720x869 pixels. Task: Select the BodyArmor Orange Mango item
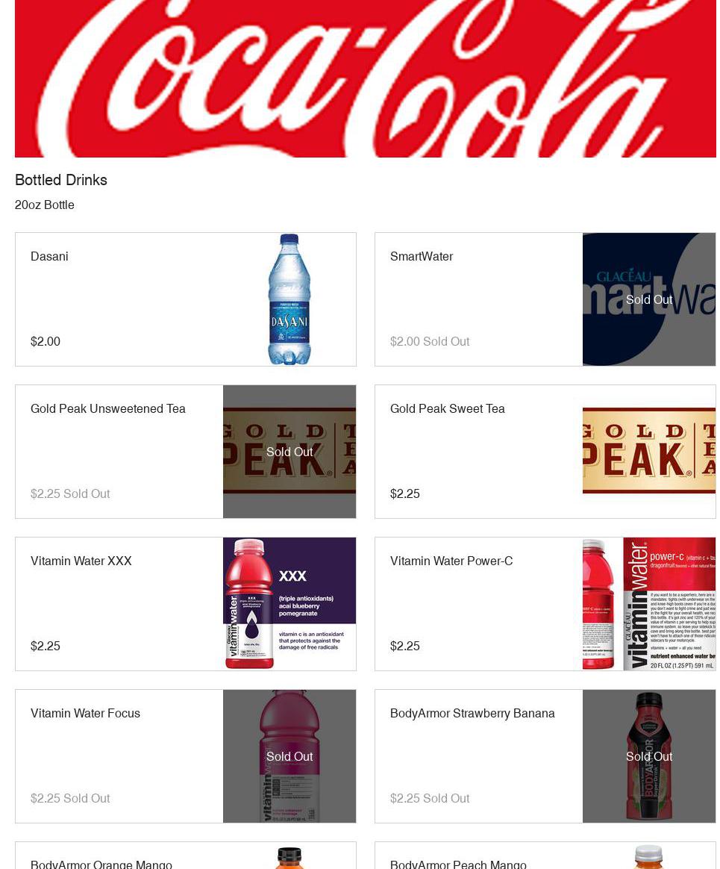pos(186,856)
